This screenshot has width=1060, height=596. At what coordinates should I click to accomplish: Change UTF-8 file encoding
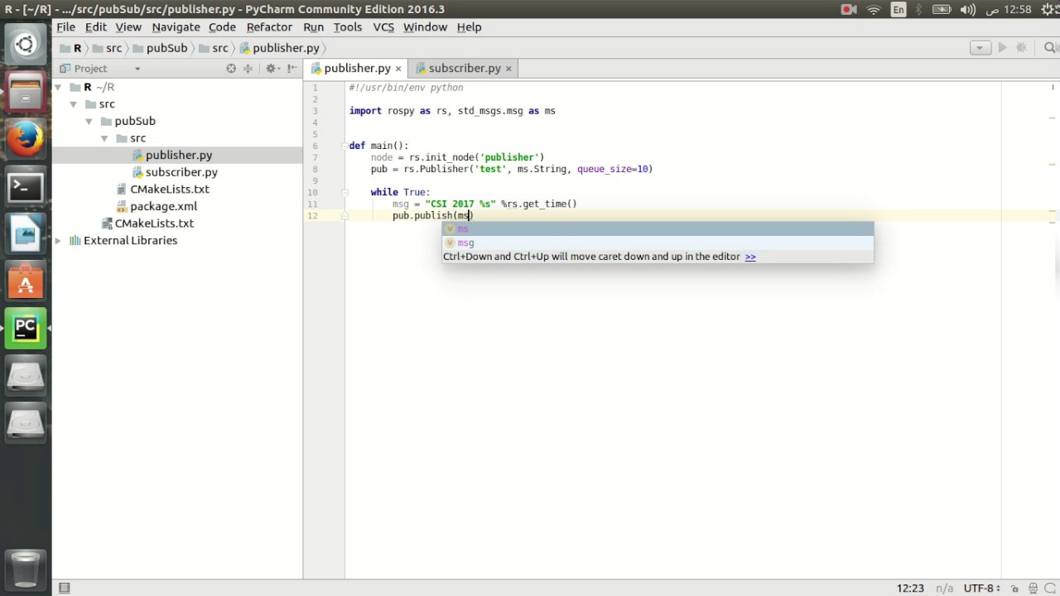click(982, 589)
